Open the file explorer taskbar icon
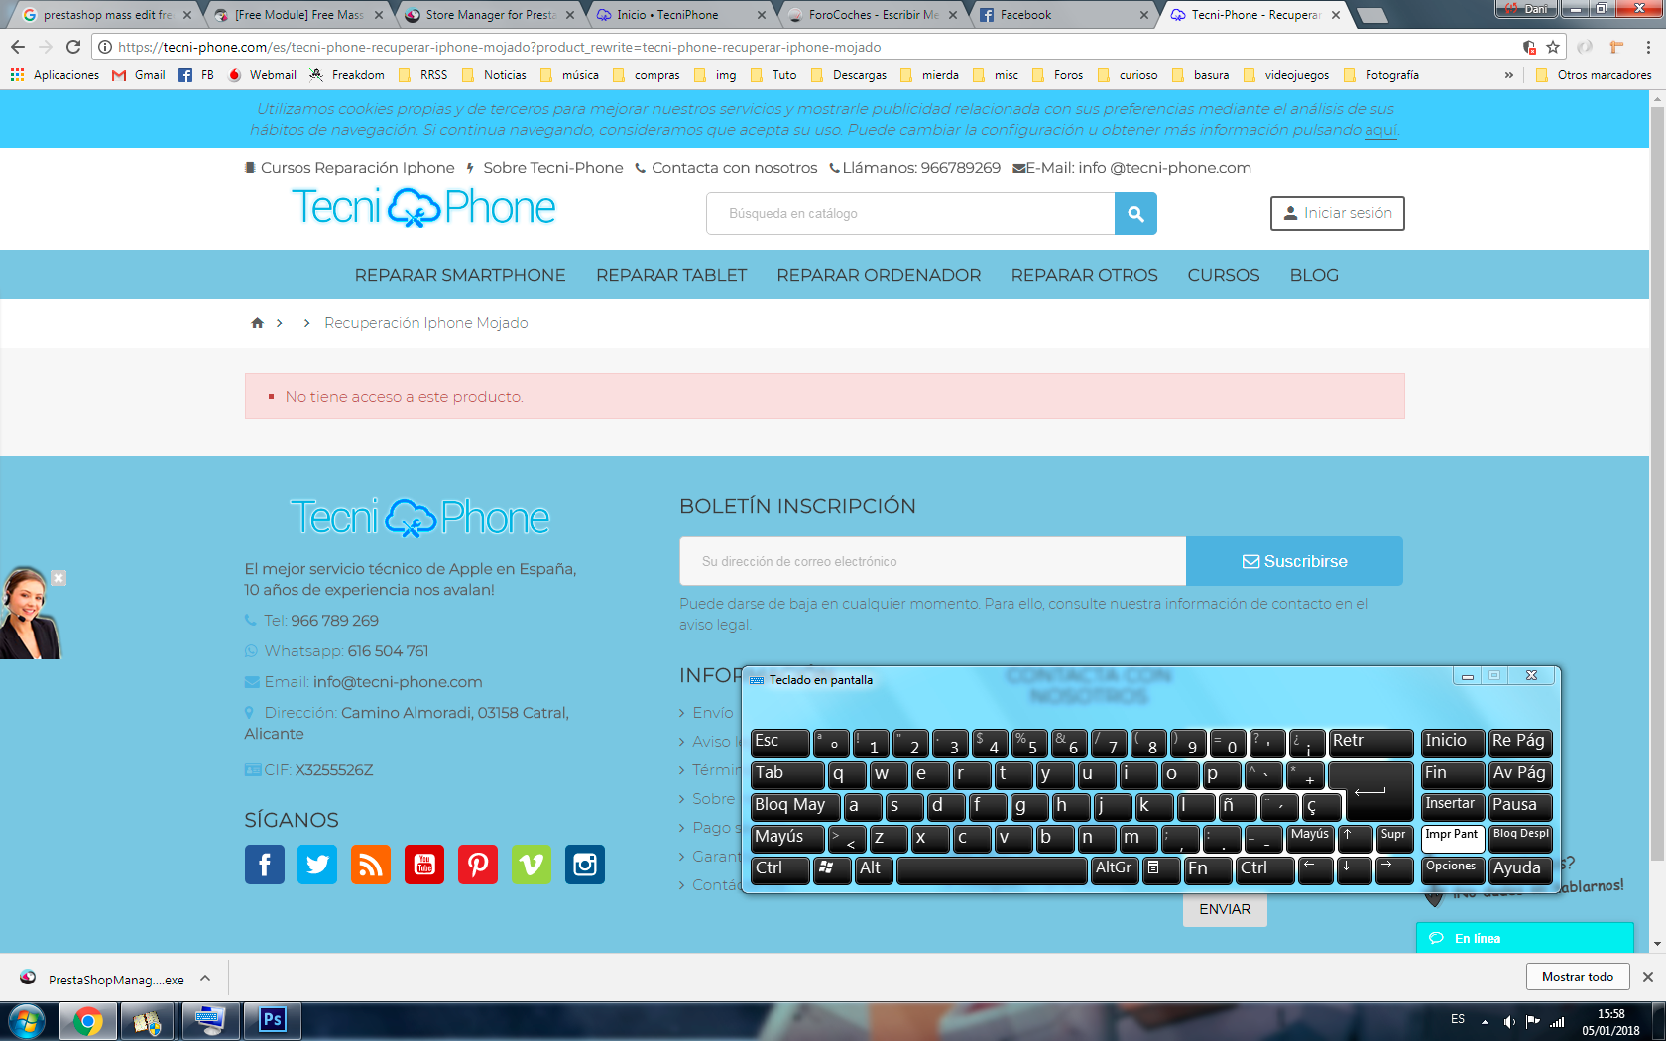The image size is (1666, 1041). (149, 1021)
